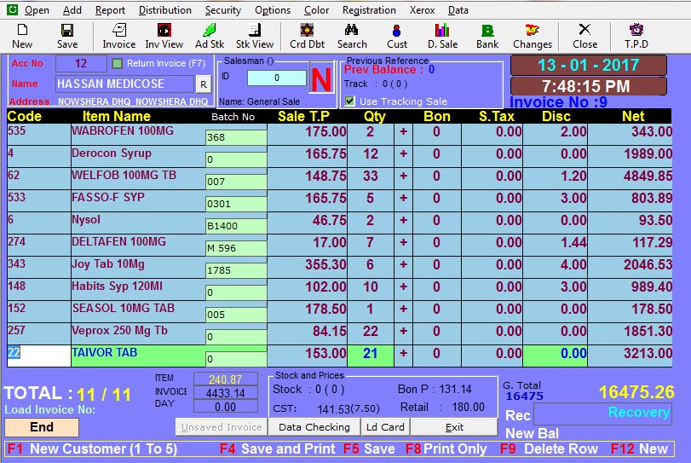Open the Registration menu
Viewport: 691px width, 463px height.
click(x=369, y=10)
